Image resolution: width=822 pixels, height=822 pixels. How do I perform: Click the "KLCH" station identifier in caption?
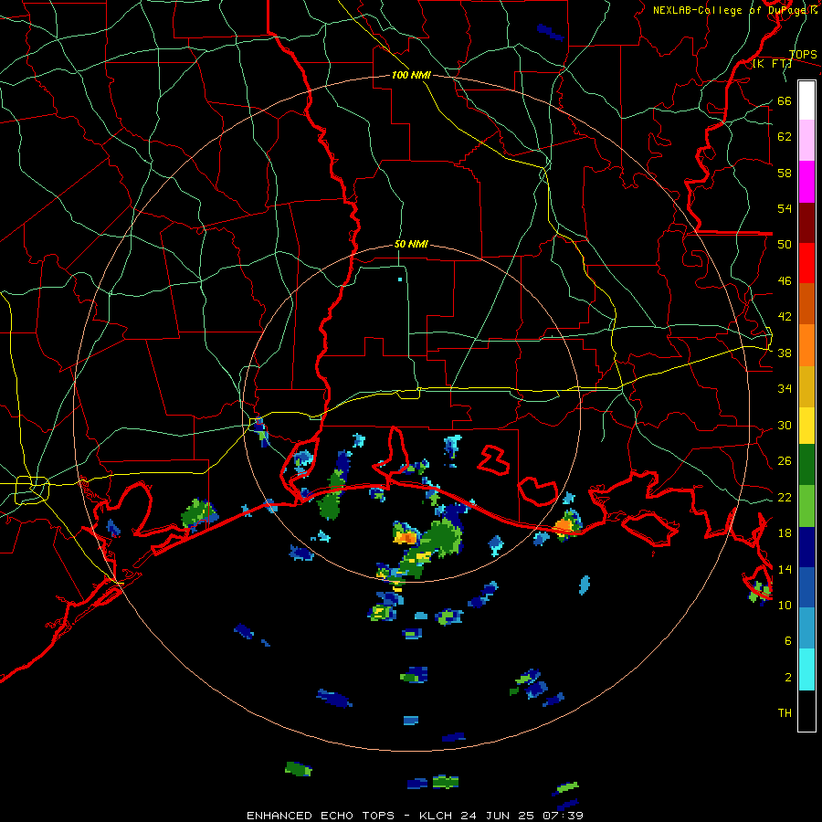[x=437, y=816]
